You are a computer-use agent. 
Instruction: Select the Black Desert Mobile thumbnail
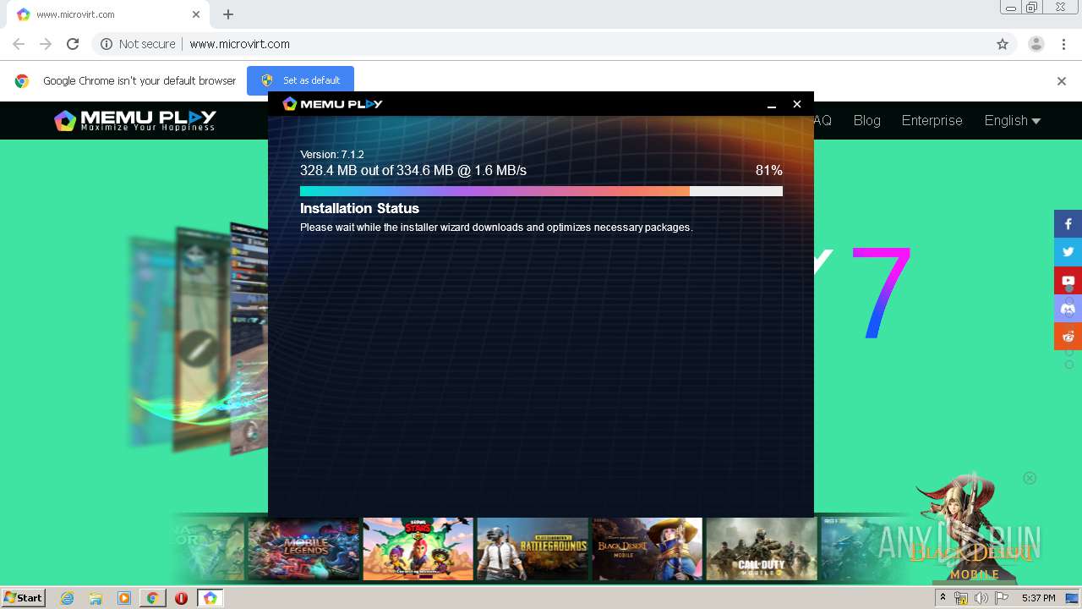(x=647, y=549)
